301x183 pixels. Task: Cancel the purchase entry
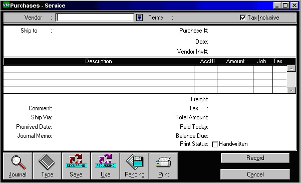click(255, 174)
